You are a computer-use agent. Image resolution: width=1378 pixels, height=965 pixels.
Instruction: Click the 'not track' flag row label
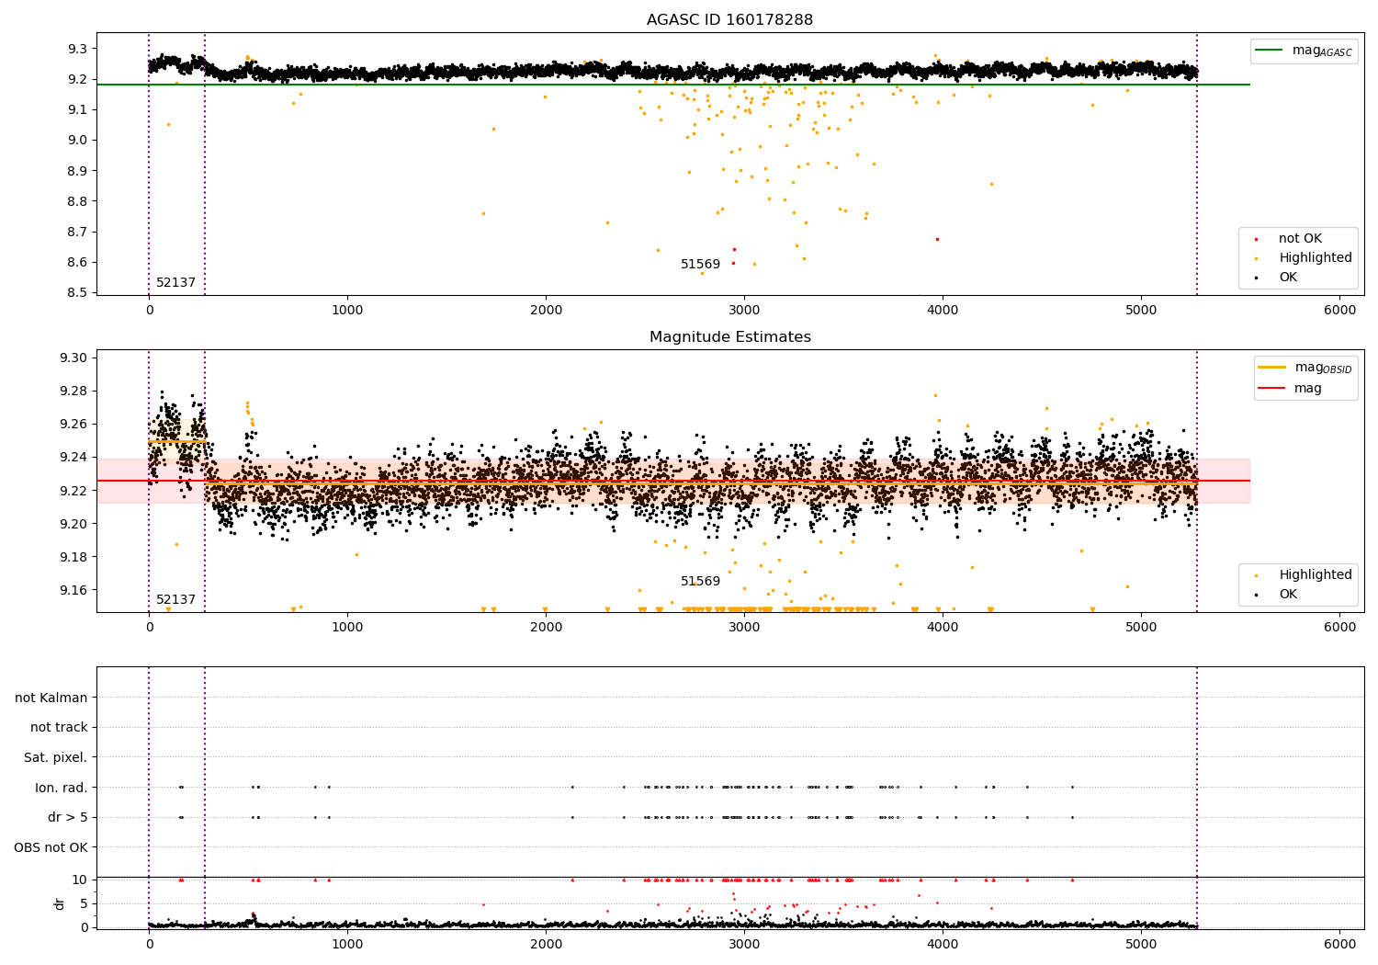tap(59, 728)
